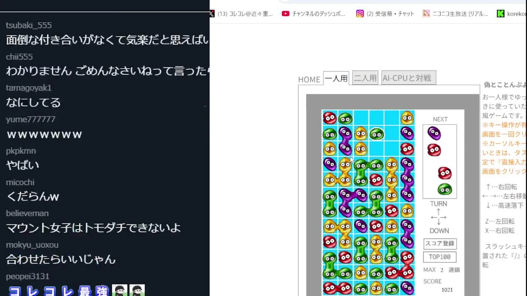Click chat username chii555
Image resolution: width=527 pixels, height=296 pixels.
click(x=19, y=57)
